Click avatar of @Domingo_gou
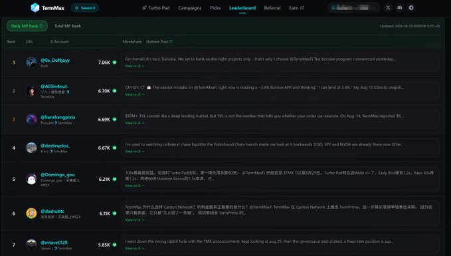 click(31, 179)
